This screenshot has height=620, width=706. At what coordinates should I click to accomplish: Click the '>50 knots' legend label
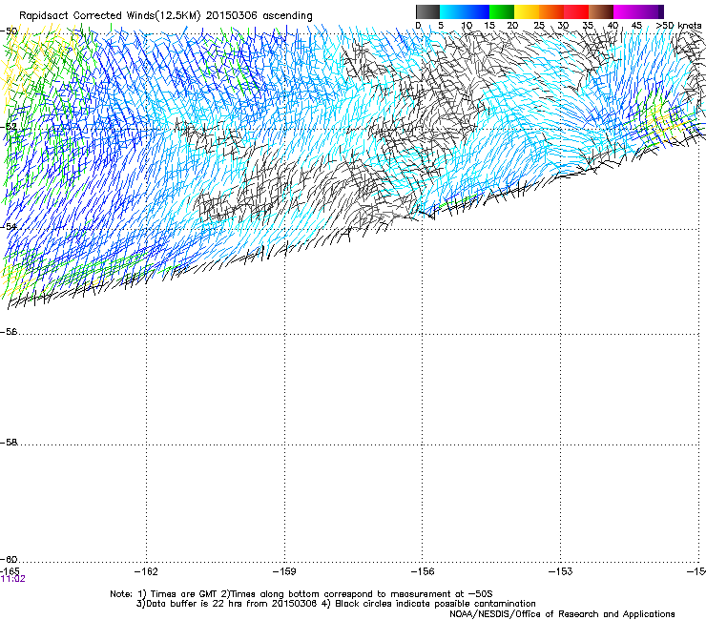coord(678,26)
